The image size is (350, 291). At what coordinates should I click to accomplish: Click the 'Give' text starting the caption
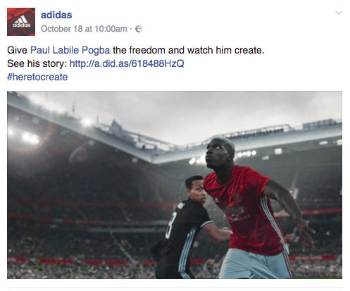[x=17, y=50]
